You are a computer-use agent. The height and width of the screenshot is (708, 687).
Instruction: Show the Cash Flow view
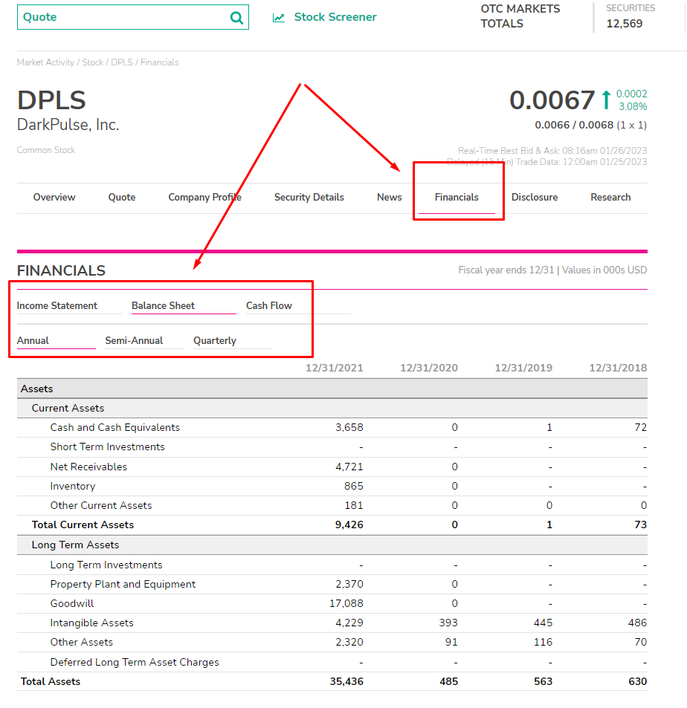pos(269,305)
